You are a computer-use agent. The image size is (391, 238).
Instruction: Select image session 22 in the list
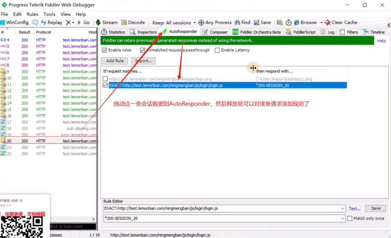(48, 154)
